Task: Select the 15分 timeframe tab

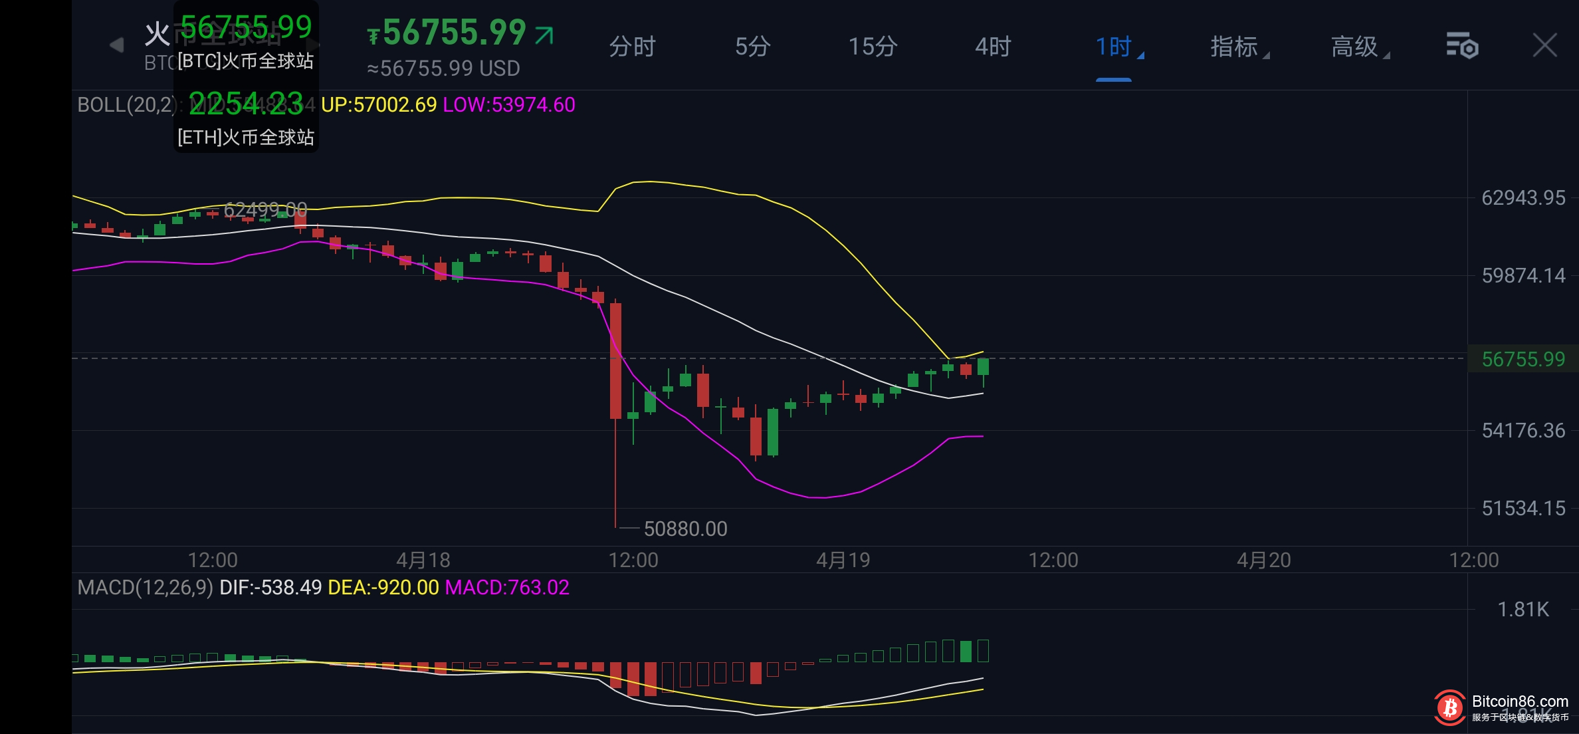Action: point(873,47)
